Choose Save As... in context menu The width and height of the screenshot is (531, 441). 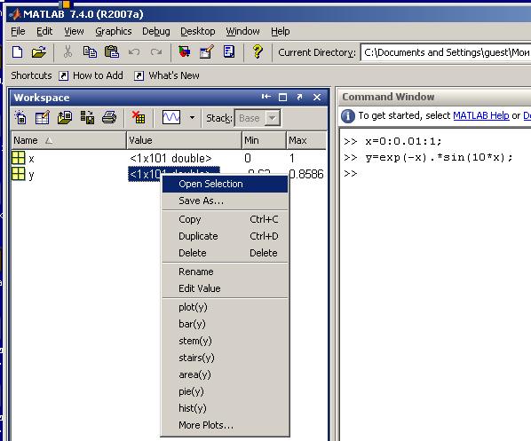click(225, 201)
